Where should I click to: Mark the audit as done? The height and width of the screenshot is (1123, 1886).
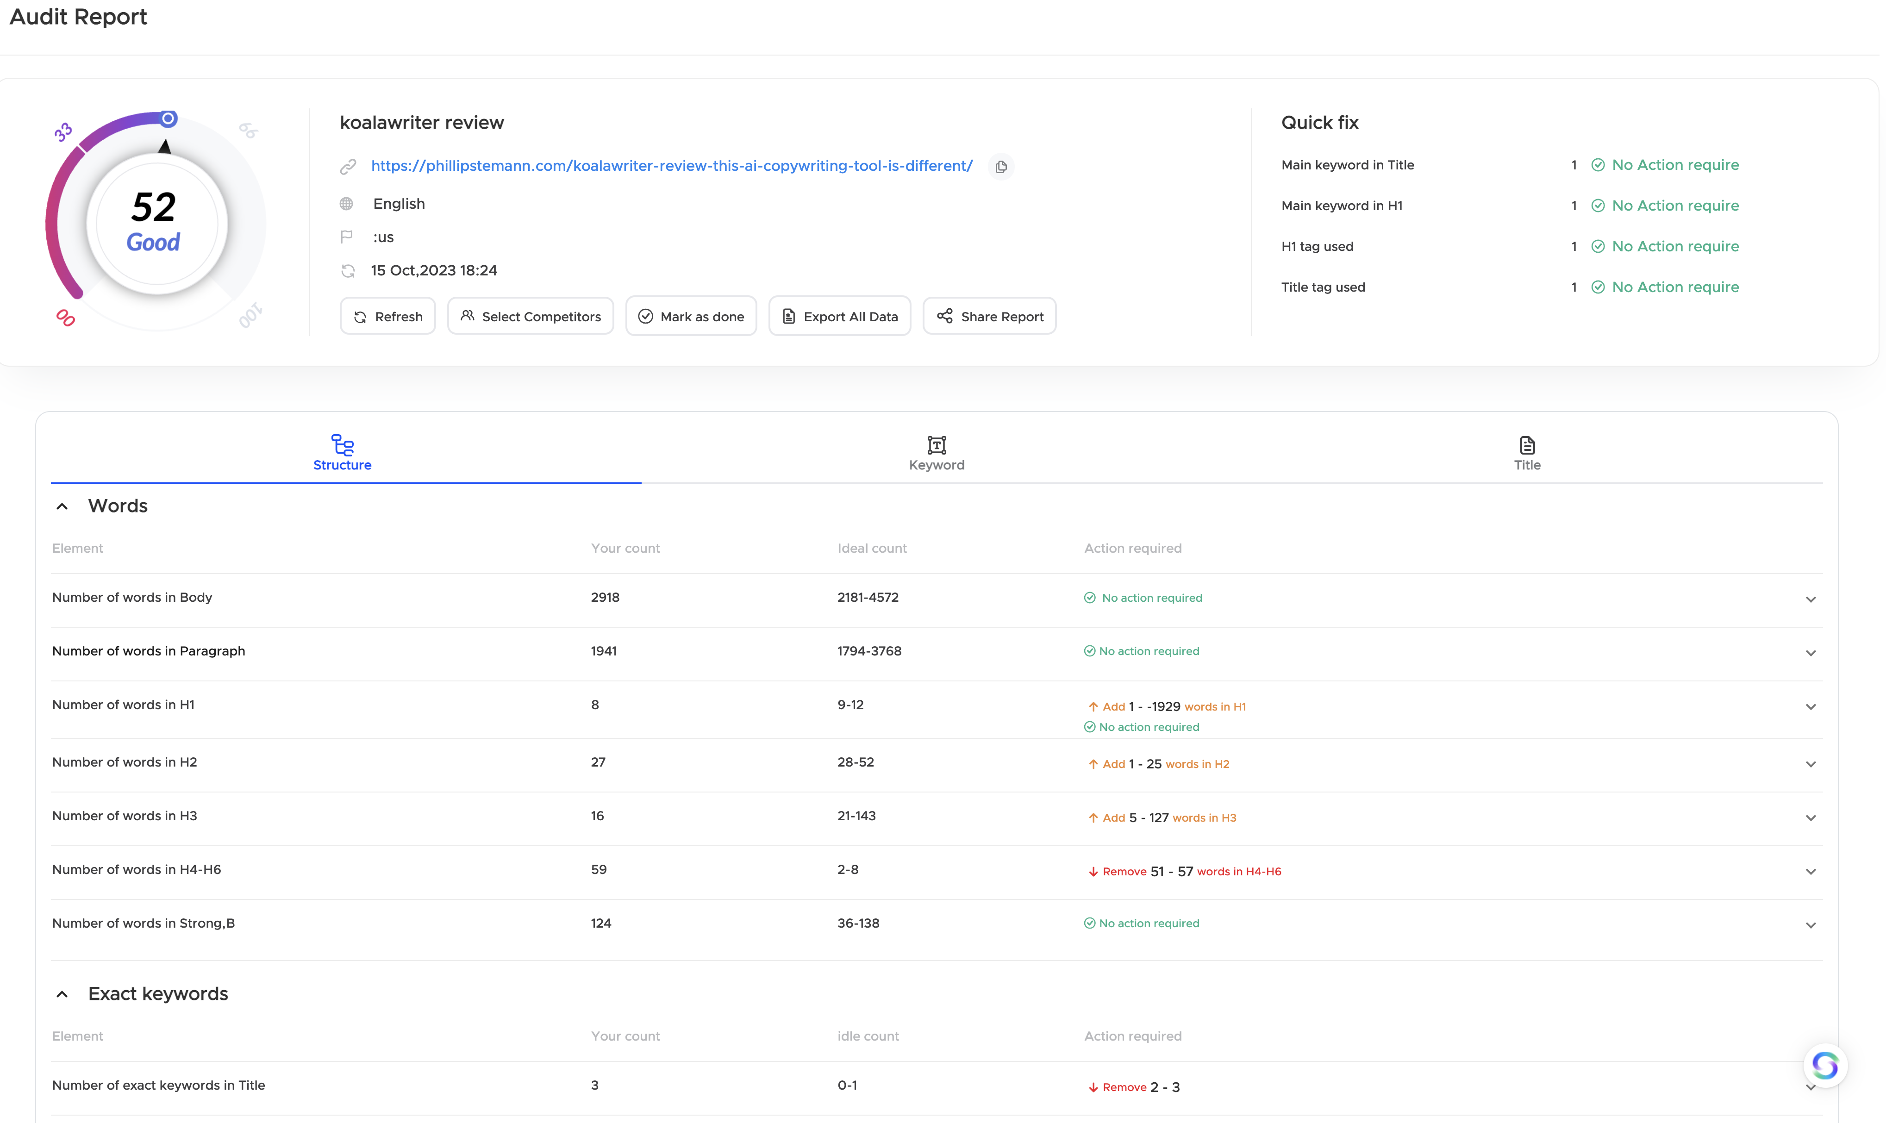[x=691, y=316]
